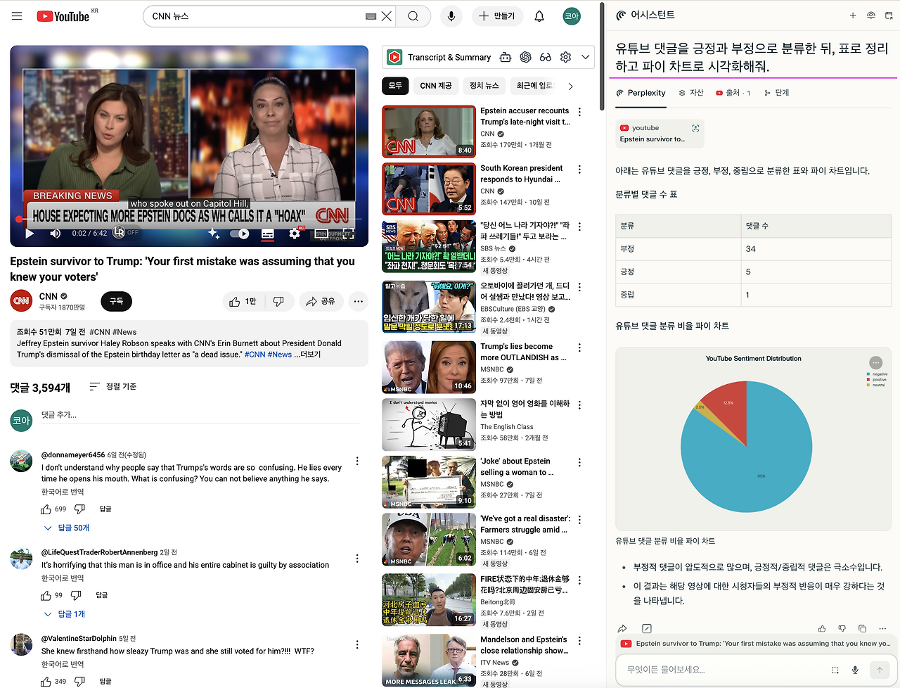Screen dimensions: 900x688
Task: Clear the 'CNN 뉴스' search text
Action: (x=387, y=16)
